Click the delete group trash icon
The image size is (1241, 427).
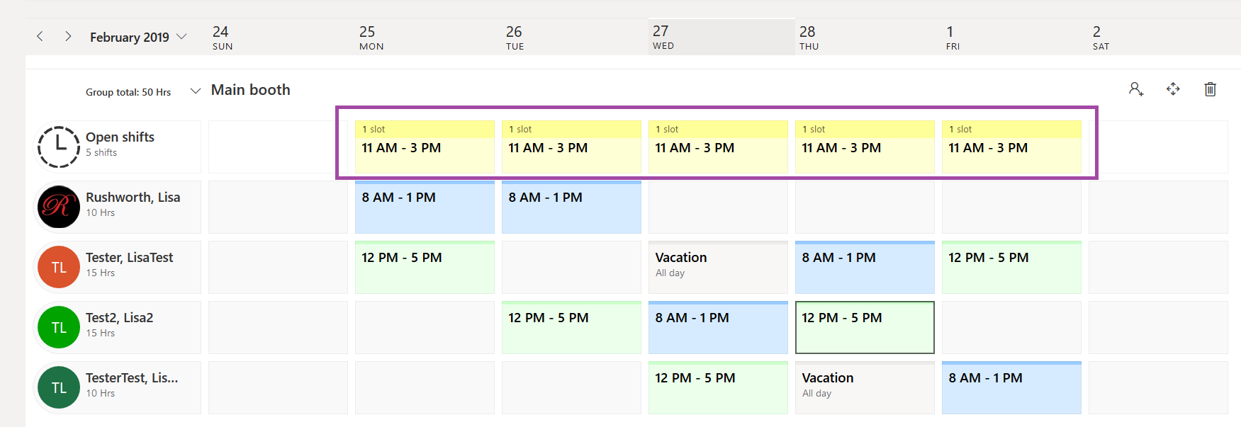click(1211, 89)
